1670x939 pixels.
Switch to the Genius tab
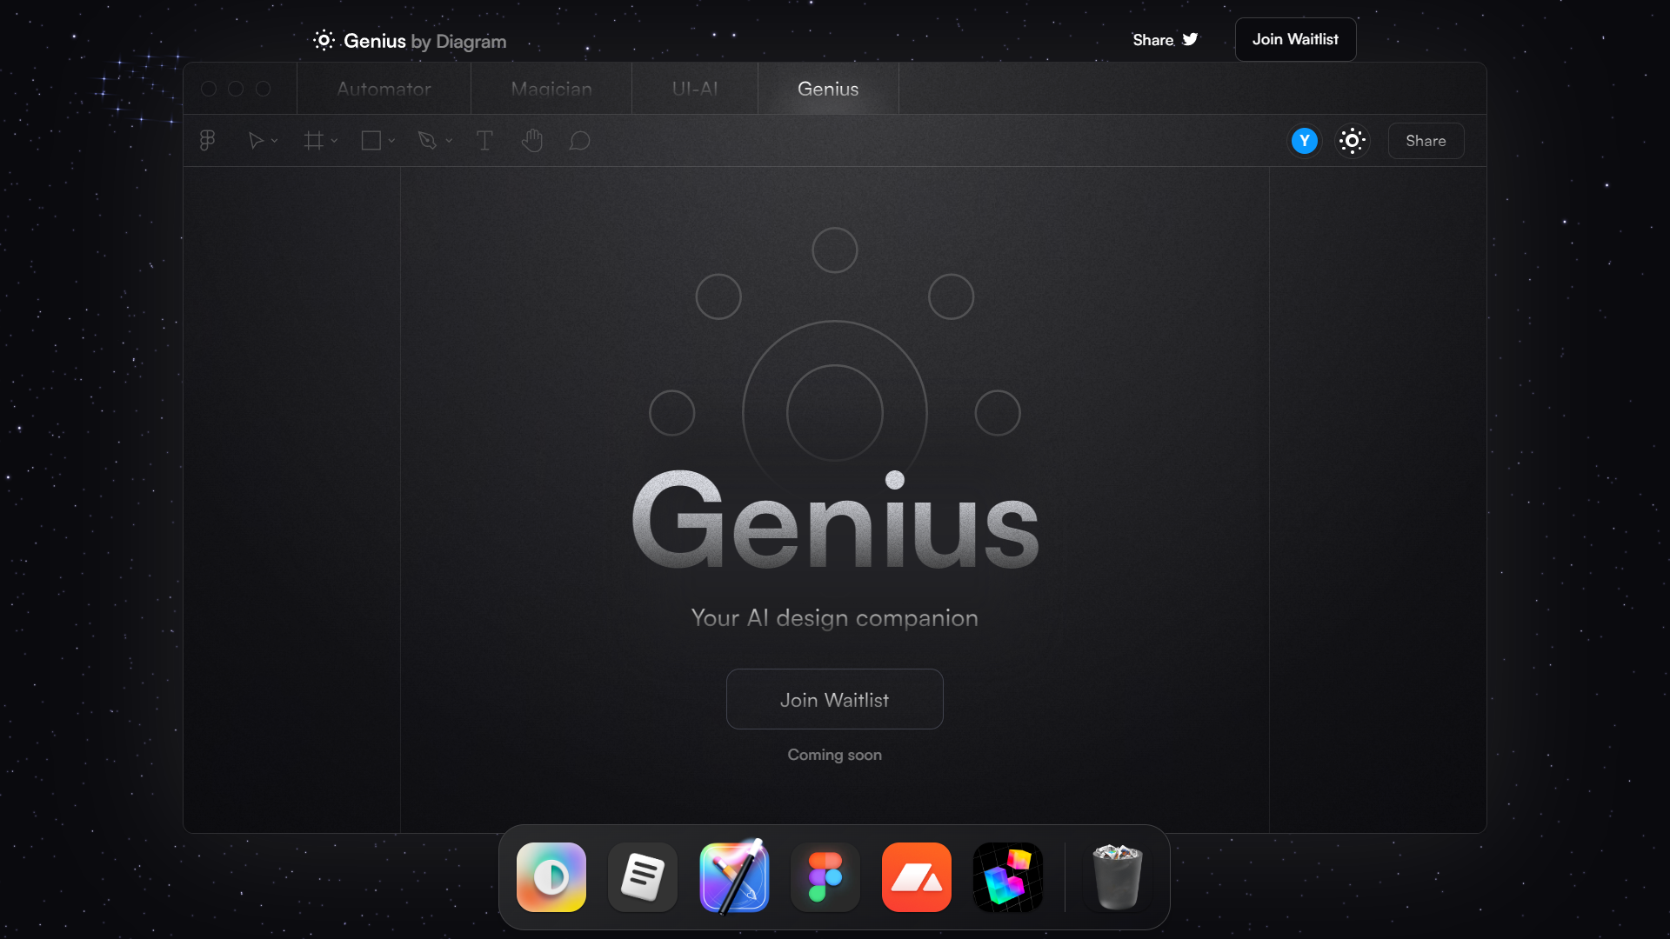(x=828, y=89)
